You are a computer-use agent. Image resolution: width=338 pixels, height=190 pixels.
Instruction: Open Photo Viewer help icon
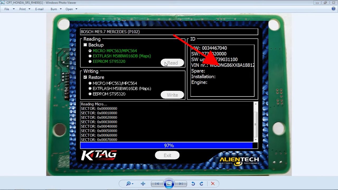[x=334, y=9]
